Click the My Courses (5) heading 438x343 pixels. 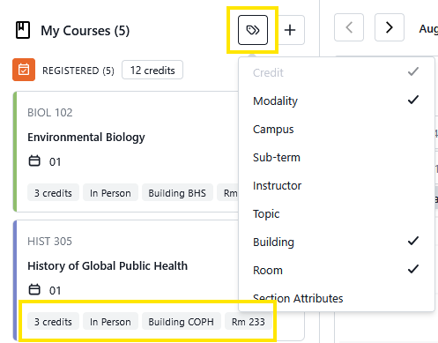point(85,31)
